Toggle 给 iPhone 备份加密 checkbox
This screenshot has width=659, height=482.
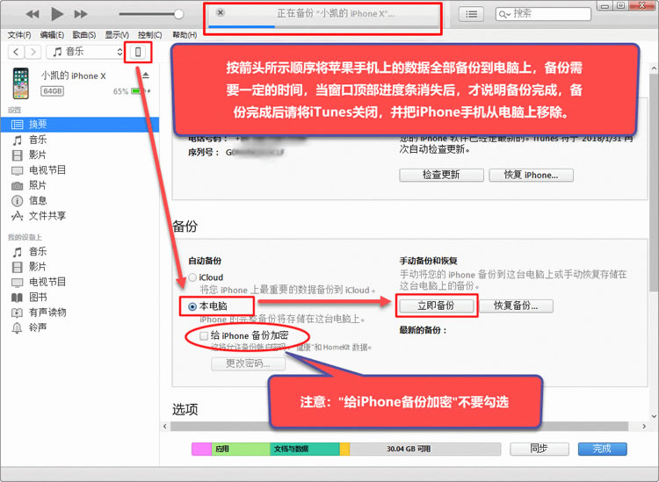(204, 335)
